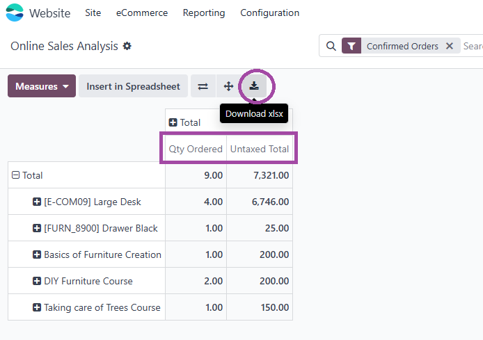Click the purple filter funnel icon
Screen dimensions: 483x340
tap(351, 46)
